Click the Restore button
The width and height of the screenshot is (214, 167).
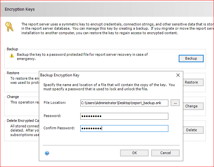pos(191,82)
